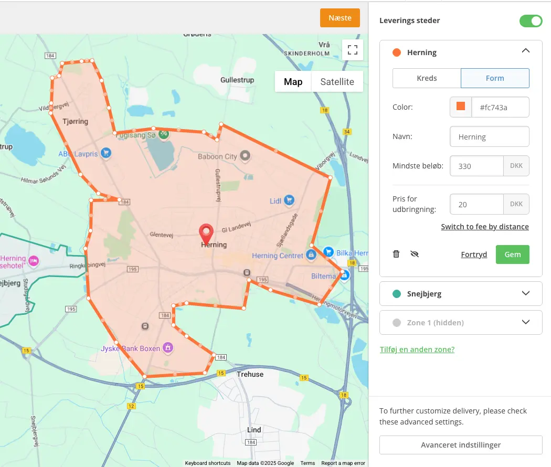The width and height of the screenshot is (551, 467).
Task: Click the hex color field #fc743a
Action: coord(500,107)
